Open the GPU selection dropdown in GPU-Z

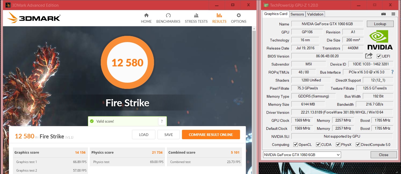(302, 155)
